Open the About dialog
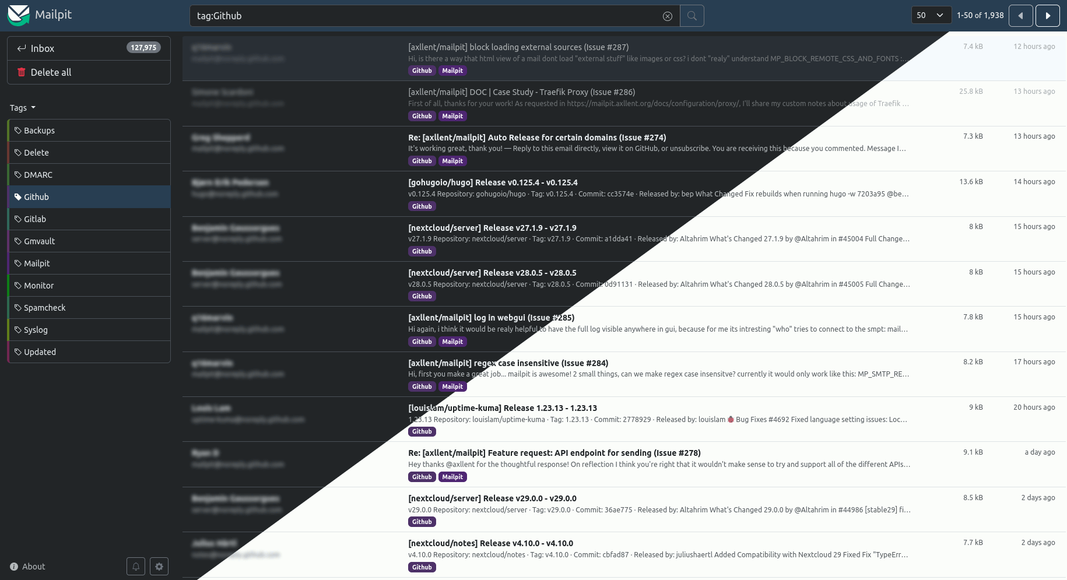 33,566
